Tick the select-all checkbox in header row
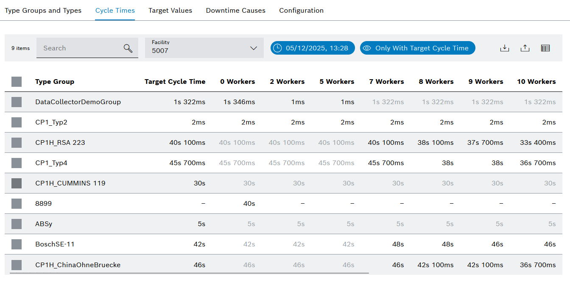Viewport: 570px width, 282px height. tap(17, 82)
